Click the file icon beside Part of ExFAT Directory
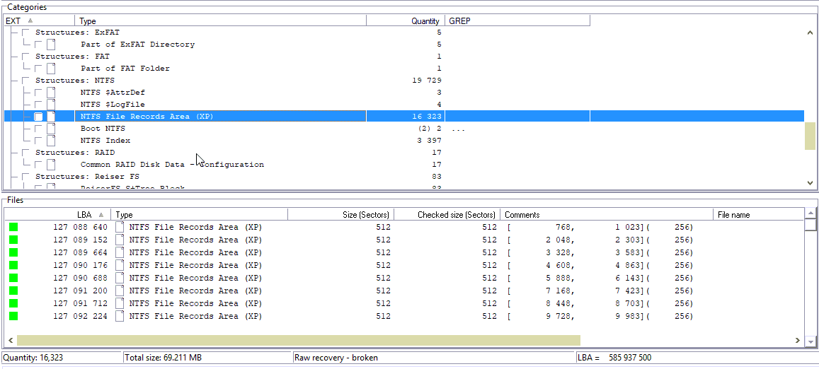 (51, 45)
